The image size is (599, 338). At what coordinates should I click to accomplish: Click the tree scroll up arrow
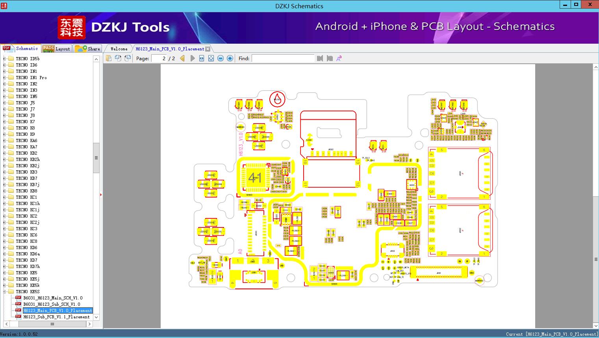point(96,59)
